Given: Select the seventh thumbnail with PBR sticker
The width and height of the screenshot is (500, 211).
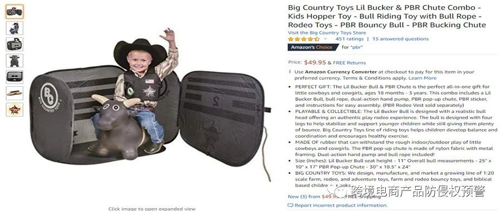Looking at the screenshot, I should coord(14,109).
